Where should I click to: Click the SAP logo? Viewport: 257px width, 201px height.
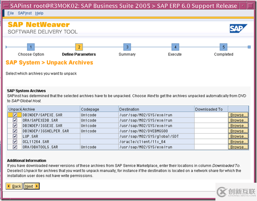coord(238,29)
